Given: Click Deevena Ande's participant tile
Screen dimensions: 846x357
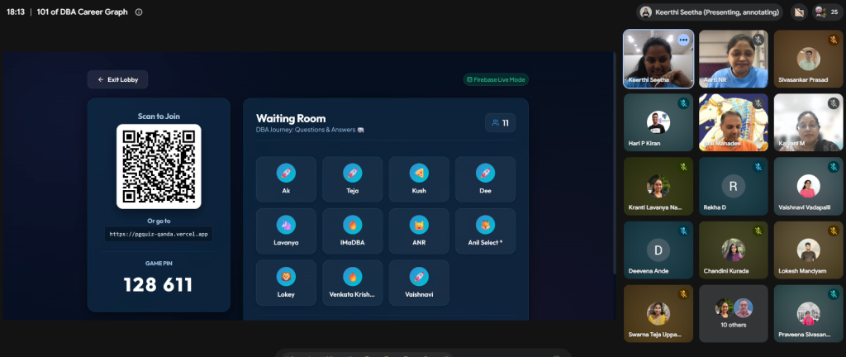Looking at the screenshot, I should click(x=658, y=250).
